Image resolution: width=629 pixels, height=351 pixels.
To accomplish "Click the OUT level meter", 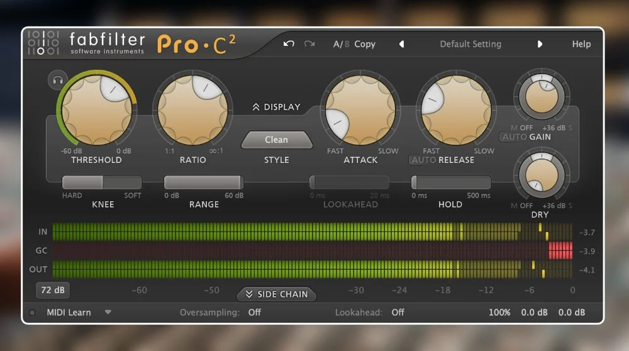I will 313,269.
